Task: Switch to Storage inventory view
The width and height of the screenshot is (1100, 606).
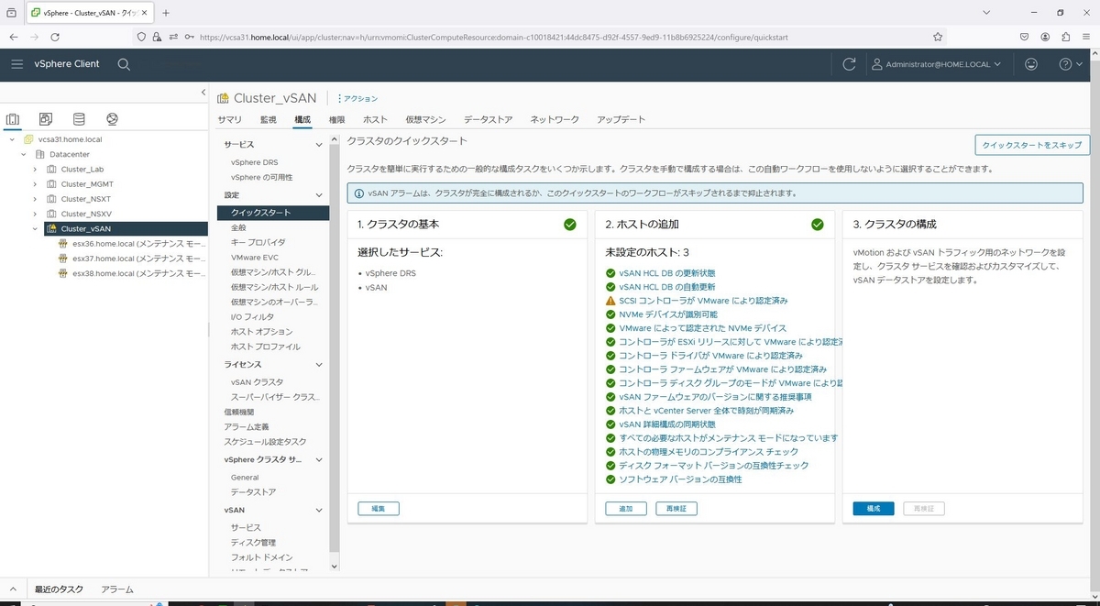Action: [x=79, y=119]
